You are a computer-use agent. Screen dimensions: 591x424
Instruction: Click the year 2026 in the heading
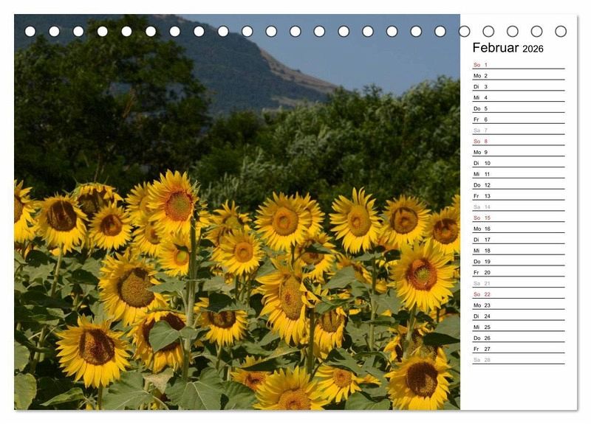pyautogui.click(x=533, y=49)
